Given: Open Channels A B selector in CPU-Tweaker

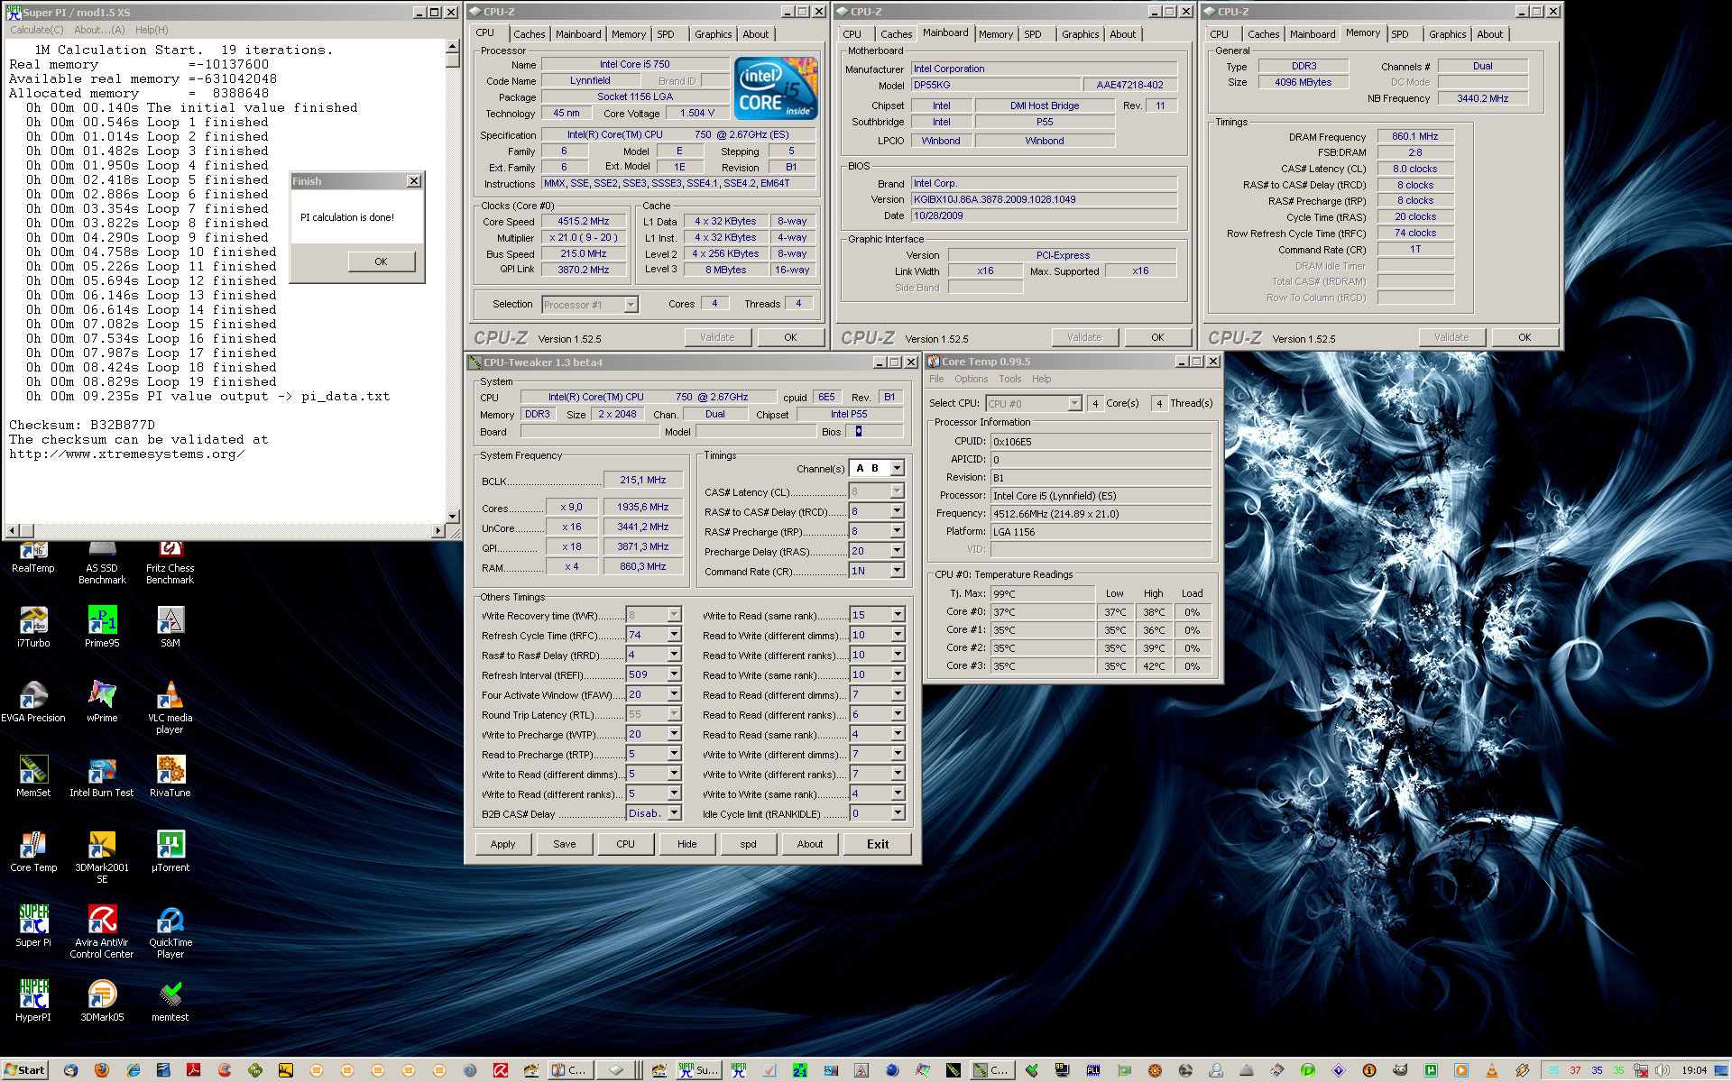Looking at the screenshot, I should (899, 467).
